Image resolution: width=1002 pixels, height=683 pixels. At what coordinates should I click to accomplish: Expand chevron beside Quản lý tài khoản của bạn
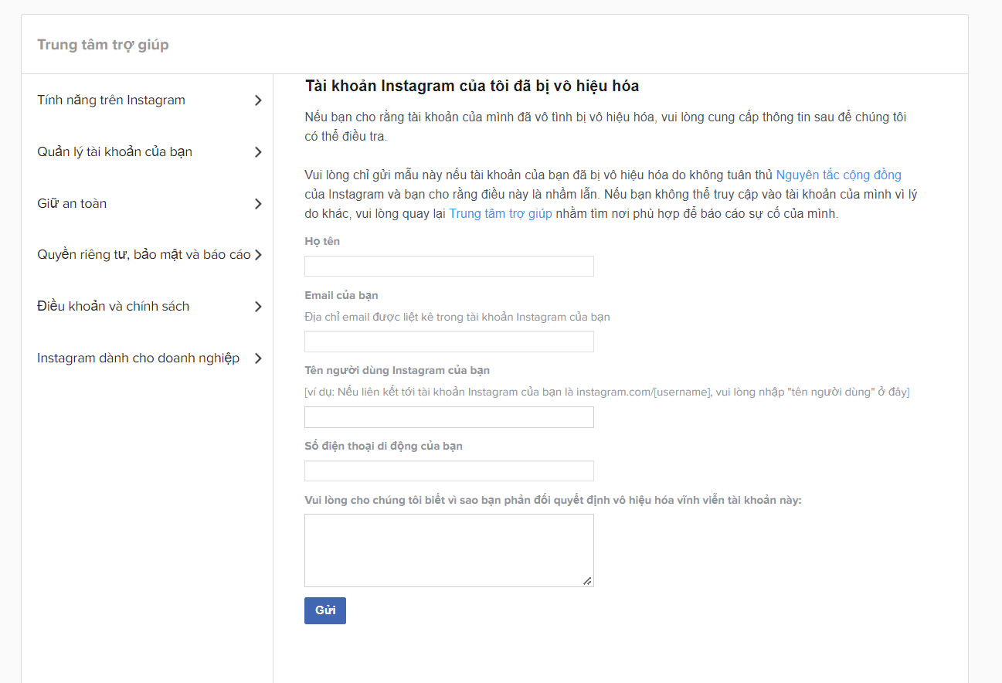258,152
